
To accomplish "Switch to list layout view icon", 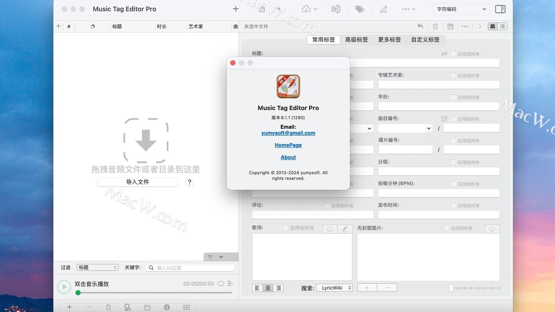I will coord(502,26).
